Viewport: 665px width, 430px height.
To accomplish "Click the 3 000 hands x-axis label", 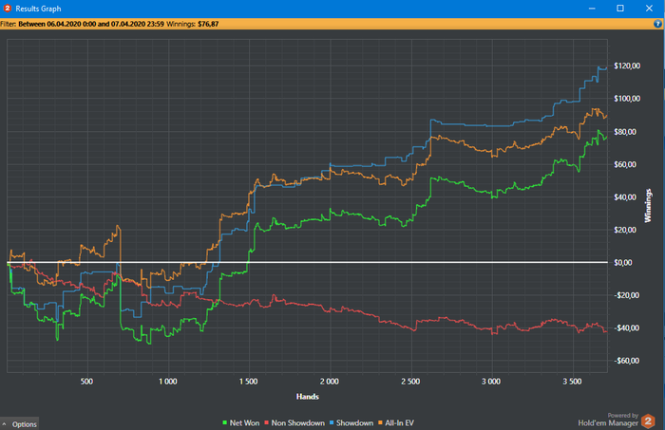I will (x=491, y=382).
